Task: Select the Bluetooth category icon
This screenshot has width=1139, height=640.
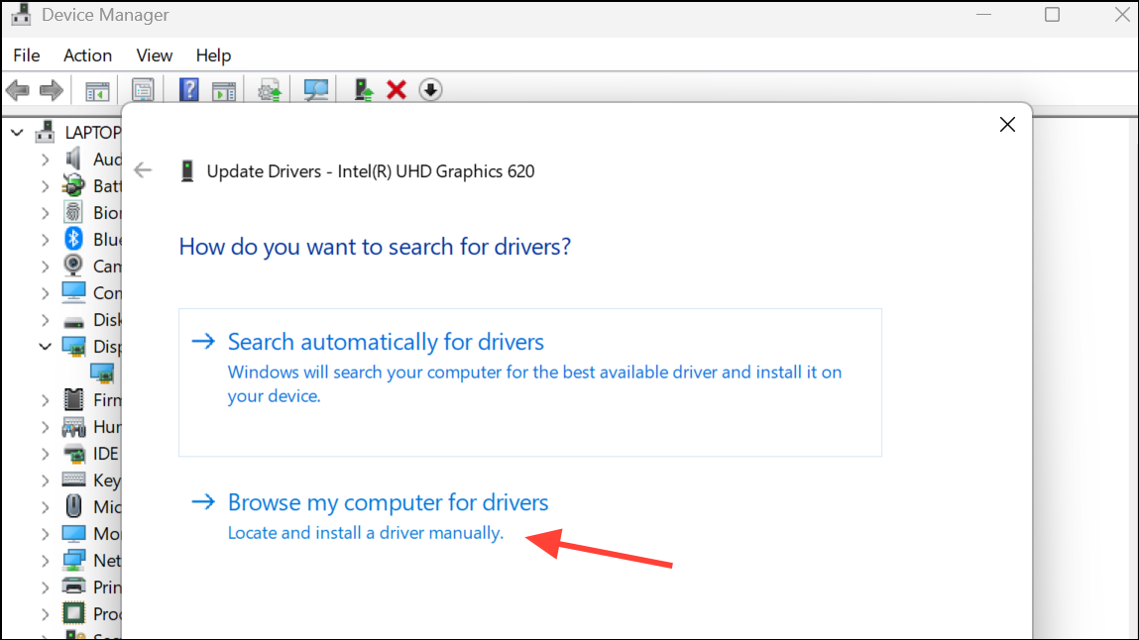Action: click(x=73, y=238)
